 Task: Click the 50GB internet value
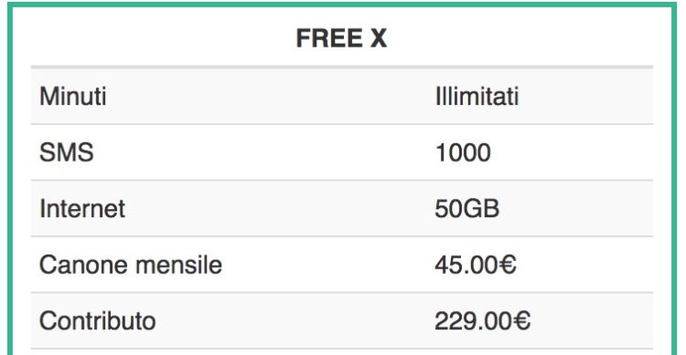[466, 208]
